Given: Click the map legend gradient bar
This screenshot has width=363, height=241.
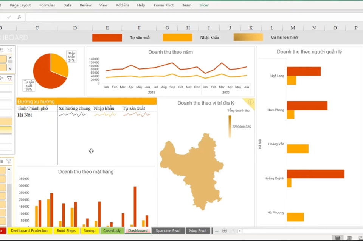Looking at the screenshot, I should (x=230, y=127).
